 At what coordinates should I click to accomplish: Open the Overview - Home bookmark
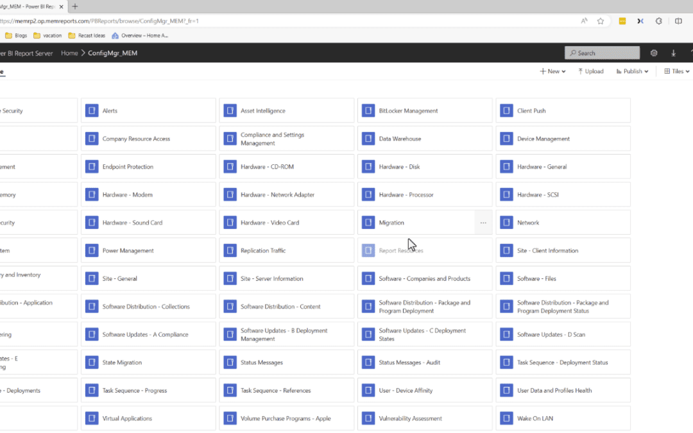tap(140, 35)
